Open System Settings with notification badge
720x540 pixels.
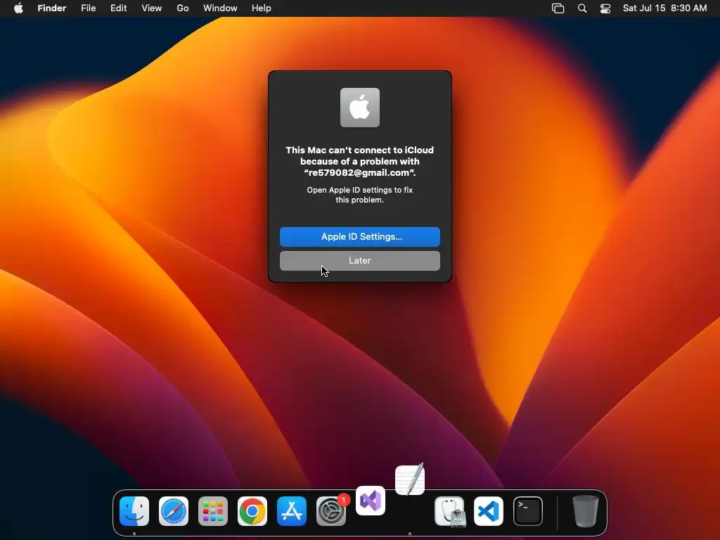(331, 511)
